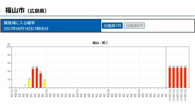
Task: Click the 17日00時 axis label
Action: [x=77, y=93]
